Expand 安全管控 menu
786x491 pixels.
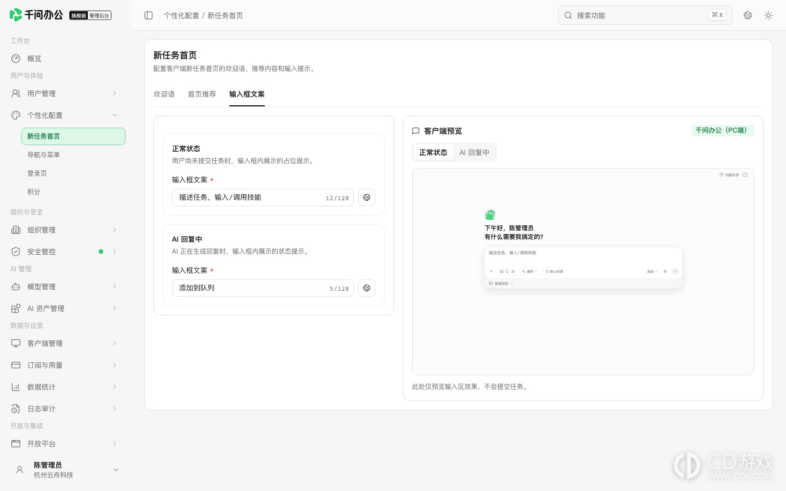[65, 252]
